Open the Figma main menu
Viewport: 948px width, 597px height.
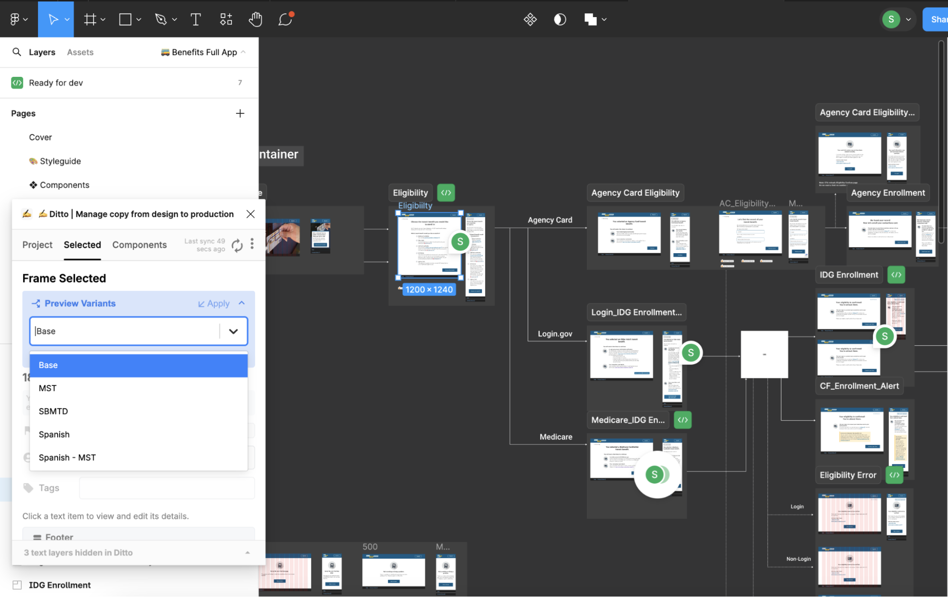(x=16, y=19)
